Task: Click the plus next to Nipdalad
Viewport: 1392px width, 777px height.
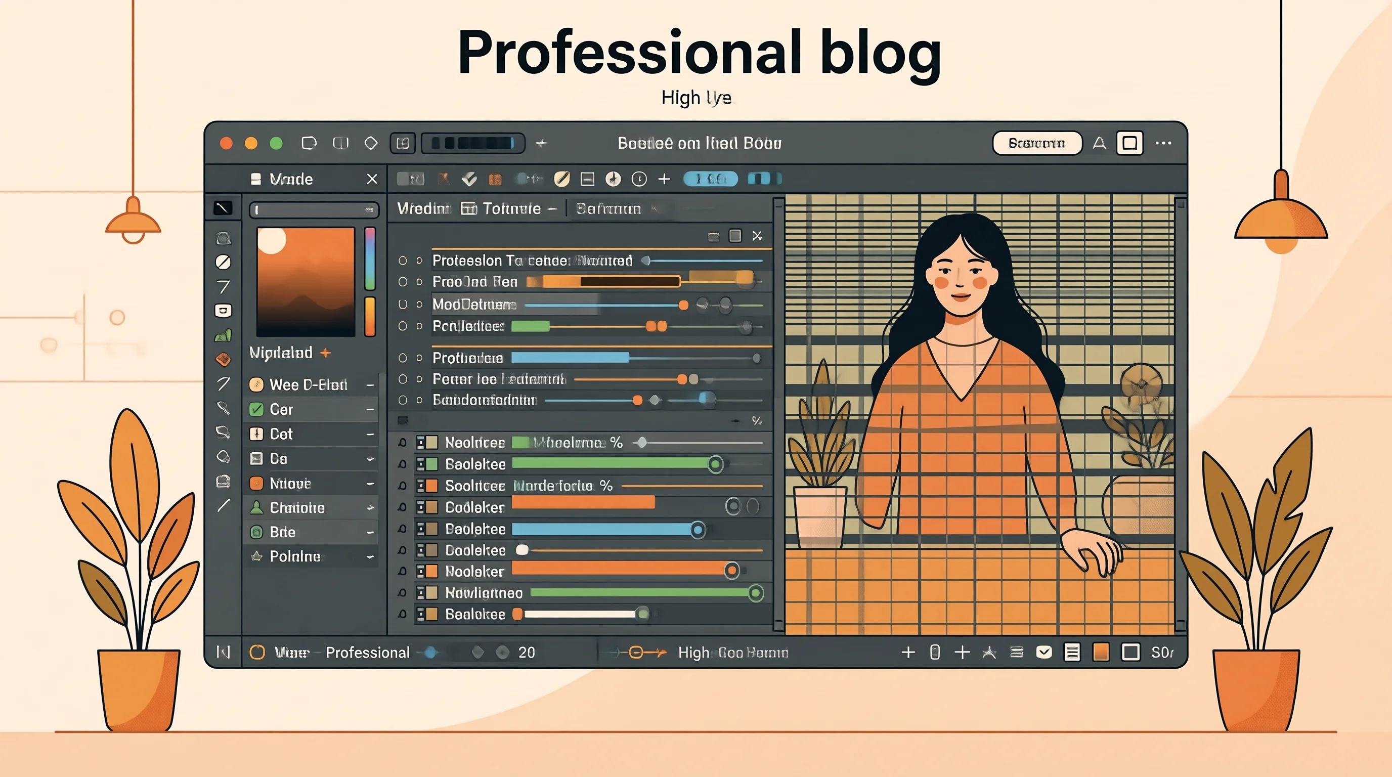Action: coord(325,353)
